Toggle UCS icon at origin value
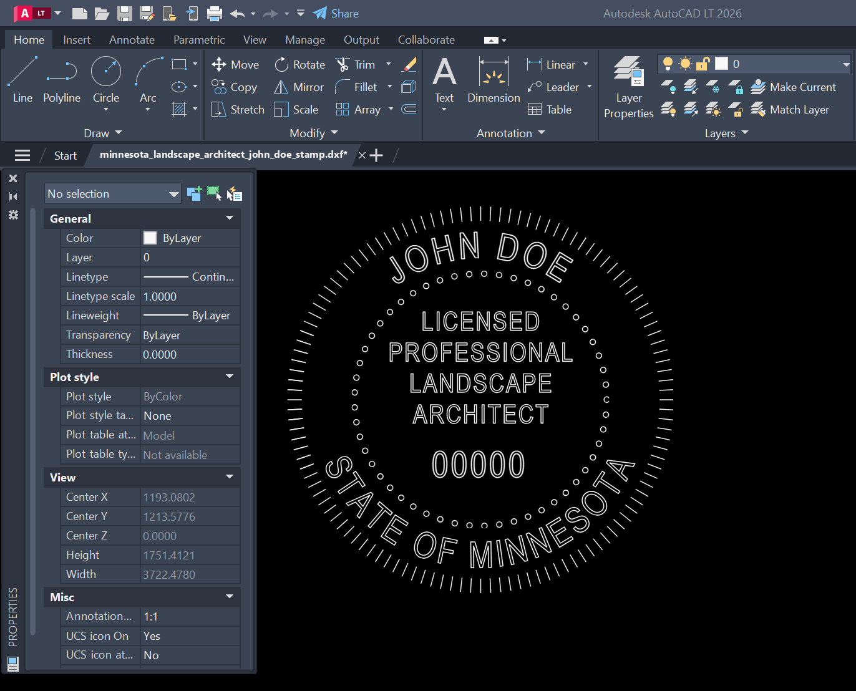 190,655
